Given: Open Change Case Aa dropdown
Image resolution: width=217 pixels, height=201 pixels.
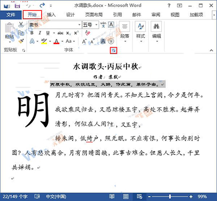Looking at the screenshot, I should 70,41.
